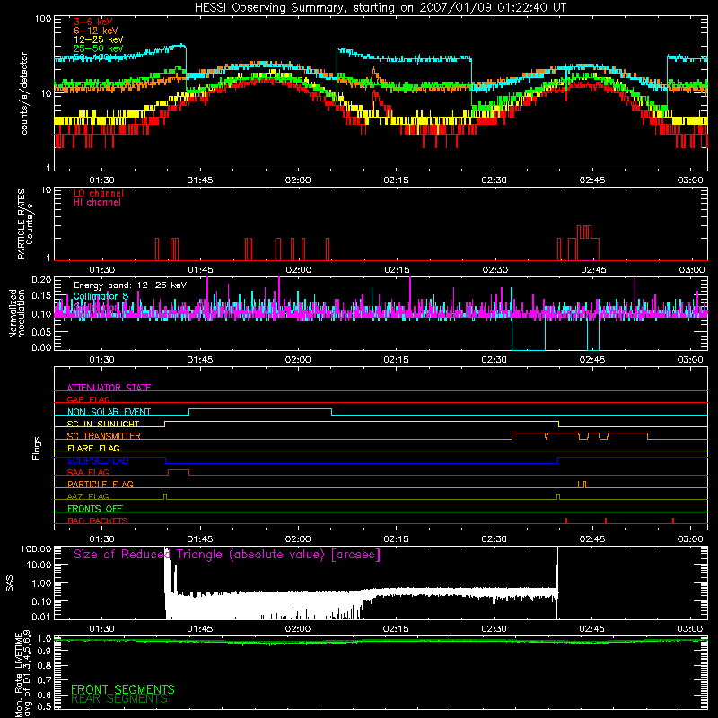Click the 'Energy band: 12-25 keV' label

coord(130,285)
